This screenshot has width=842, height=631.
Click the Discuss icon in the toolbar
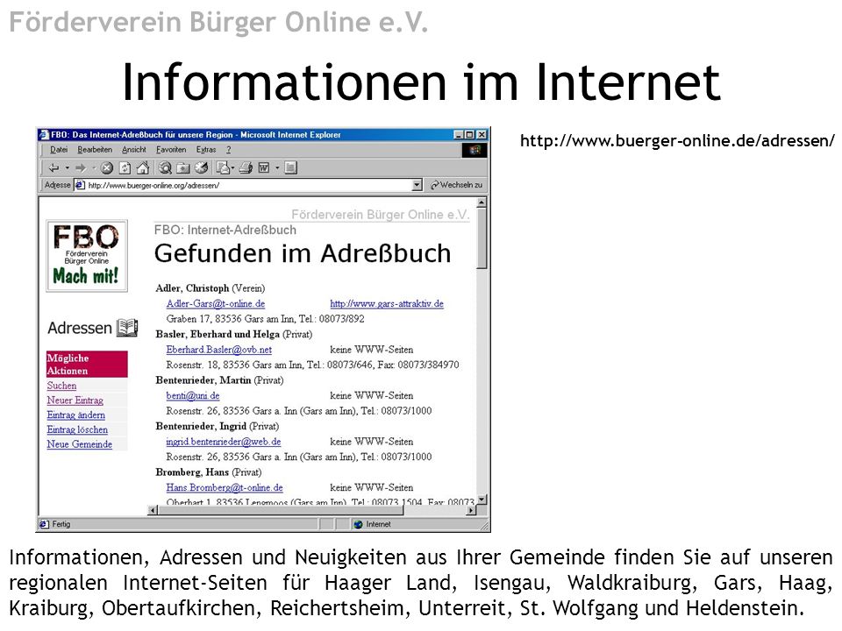coord(290,168)
